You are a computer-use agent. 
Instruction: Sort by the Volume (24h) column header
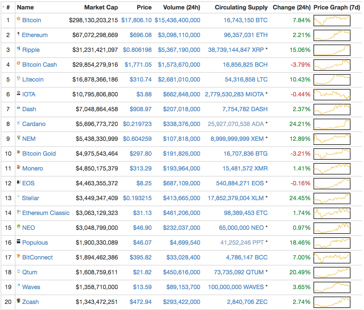click(x=182, y=7)
